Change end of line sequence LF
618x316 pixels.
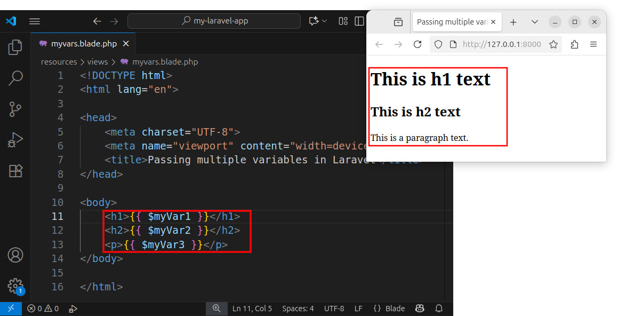(x=358, y=309)
